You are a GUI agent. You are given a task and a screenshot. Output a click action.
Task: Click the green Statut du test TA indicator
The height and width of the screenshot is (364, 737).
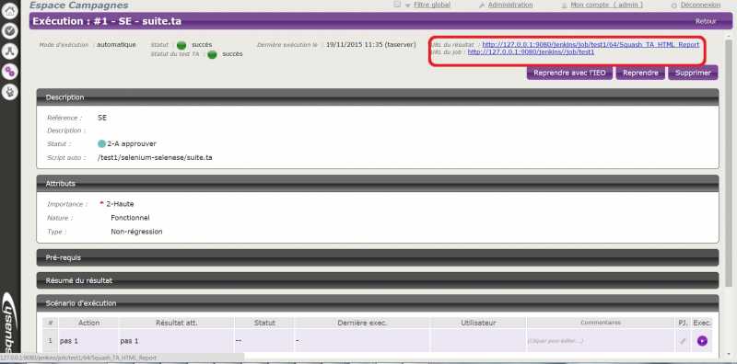tap(212, 54)
